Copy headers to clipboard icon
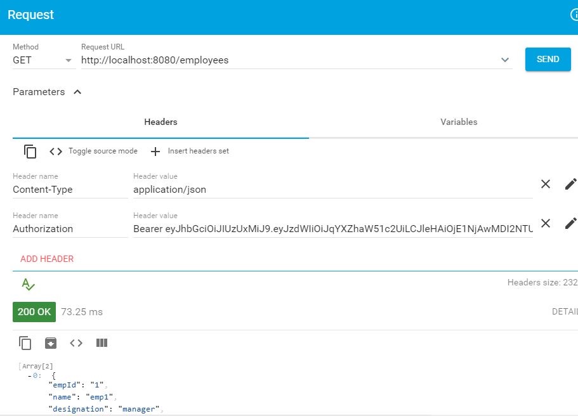 (x=30, y=151)
